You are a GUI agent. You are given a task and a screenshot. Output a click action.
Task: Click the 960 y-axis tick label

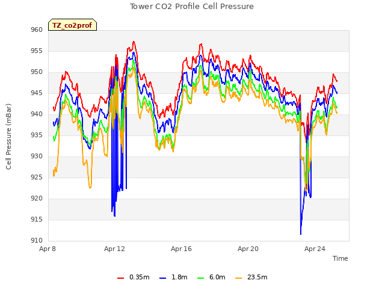coord(37,30)
